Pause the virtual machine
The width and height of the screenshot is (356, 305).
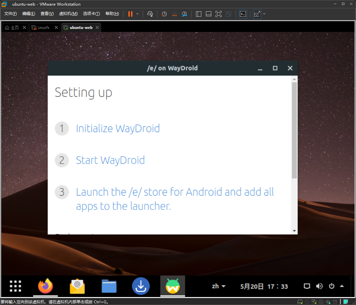[130, 14]
